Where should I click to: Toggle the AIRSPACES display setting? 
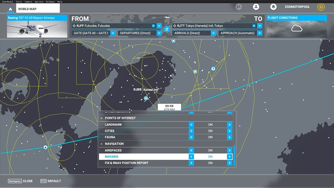(x=229, y=150)
